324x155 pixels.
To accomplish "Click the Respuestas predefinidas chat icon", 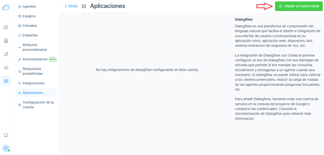I will [20, 71].
